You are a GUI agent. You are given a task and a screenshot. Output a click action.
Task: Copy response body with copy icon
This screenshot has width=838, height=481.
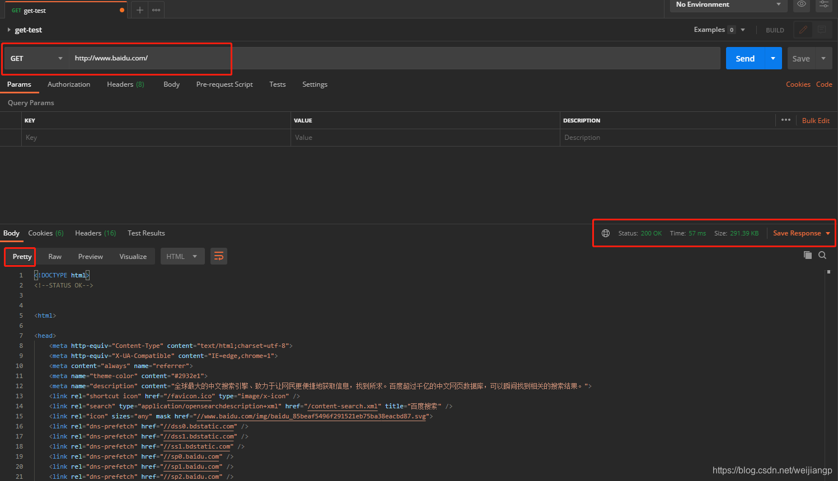[x=808, y=255]
